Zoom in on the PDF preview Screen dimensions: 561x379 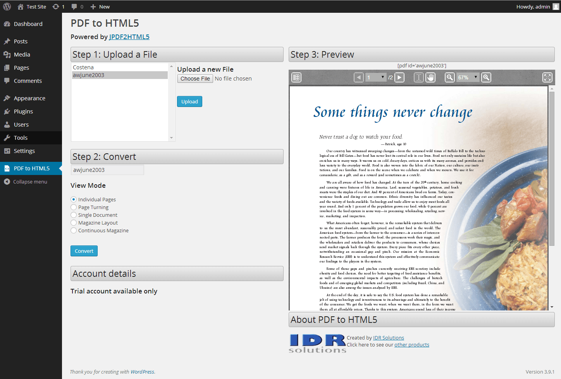point(486,77)
